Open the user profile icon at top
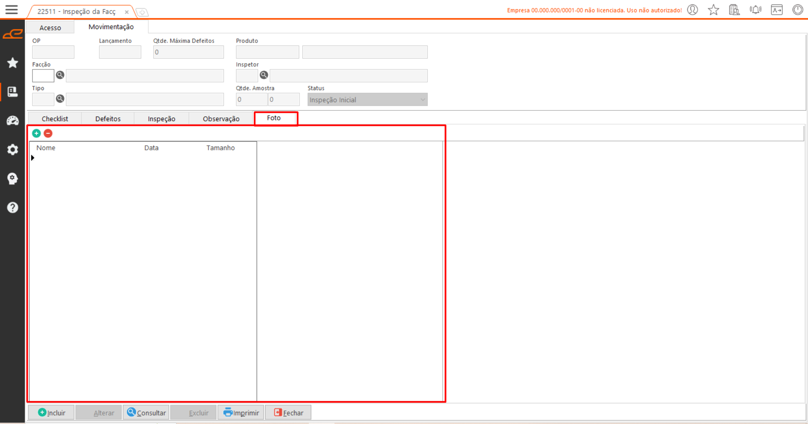The image size is (808, 424). (x=693, y=10)
